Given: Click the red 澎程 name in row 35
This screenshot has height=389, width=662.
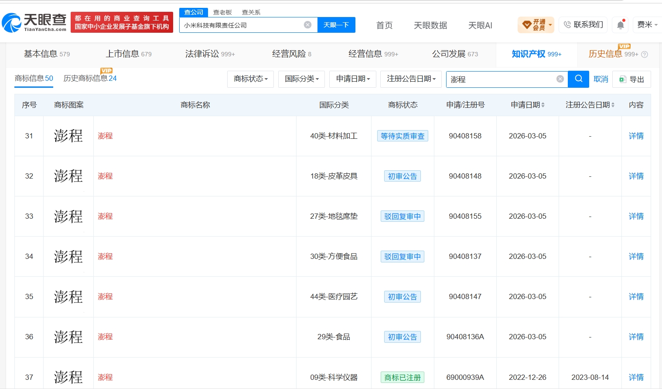Looking at the screenshot, I should [x=105, y=296].
